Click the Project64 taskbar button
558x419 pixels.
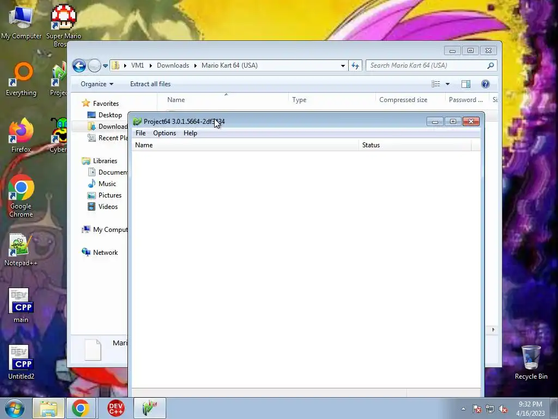(x=150, y=408)
